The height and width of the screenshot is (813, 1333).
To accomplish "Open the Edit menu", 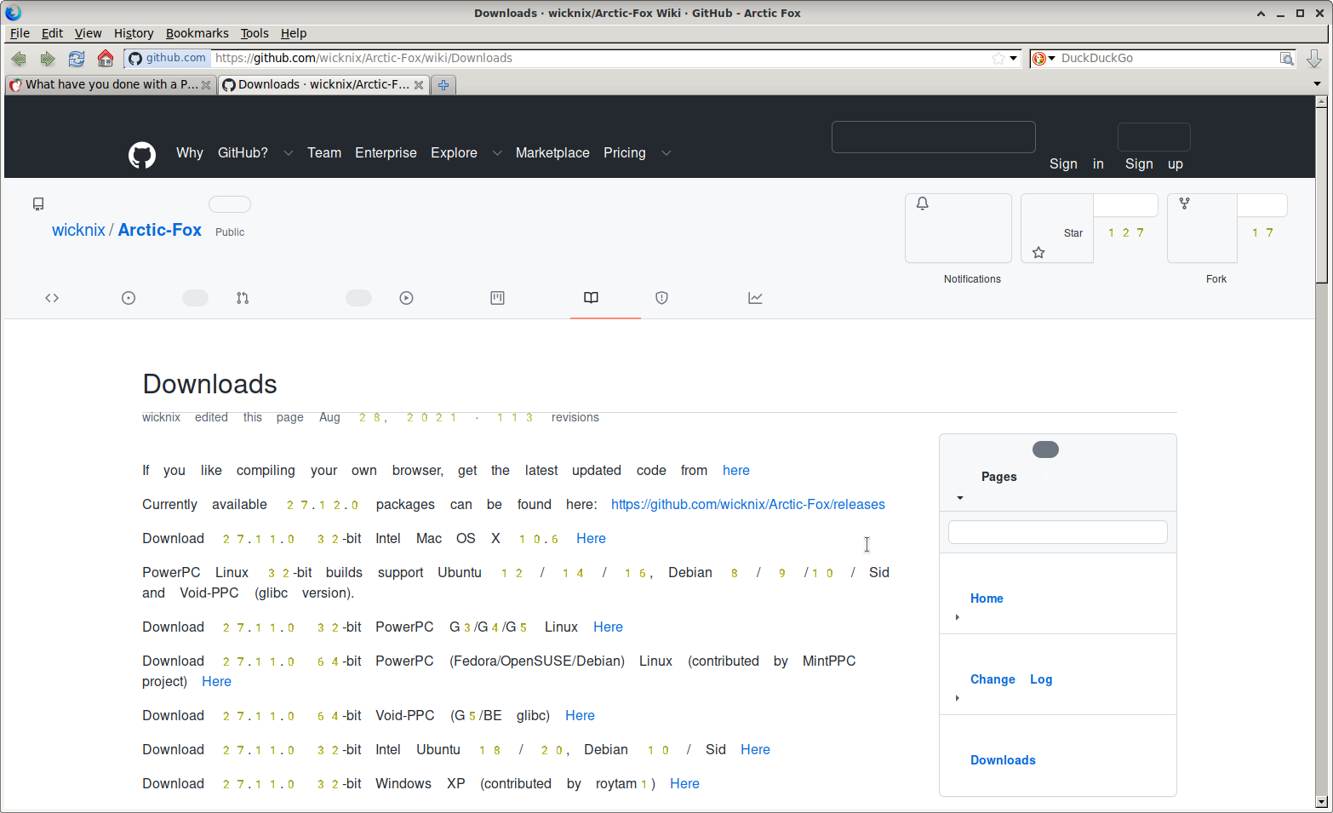I will pyautogui.click(x=52, y=33).
